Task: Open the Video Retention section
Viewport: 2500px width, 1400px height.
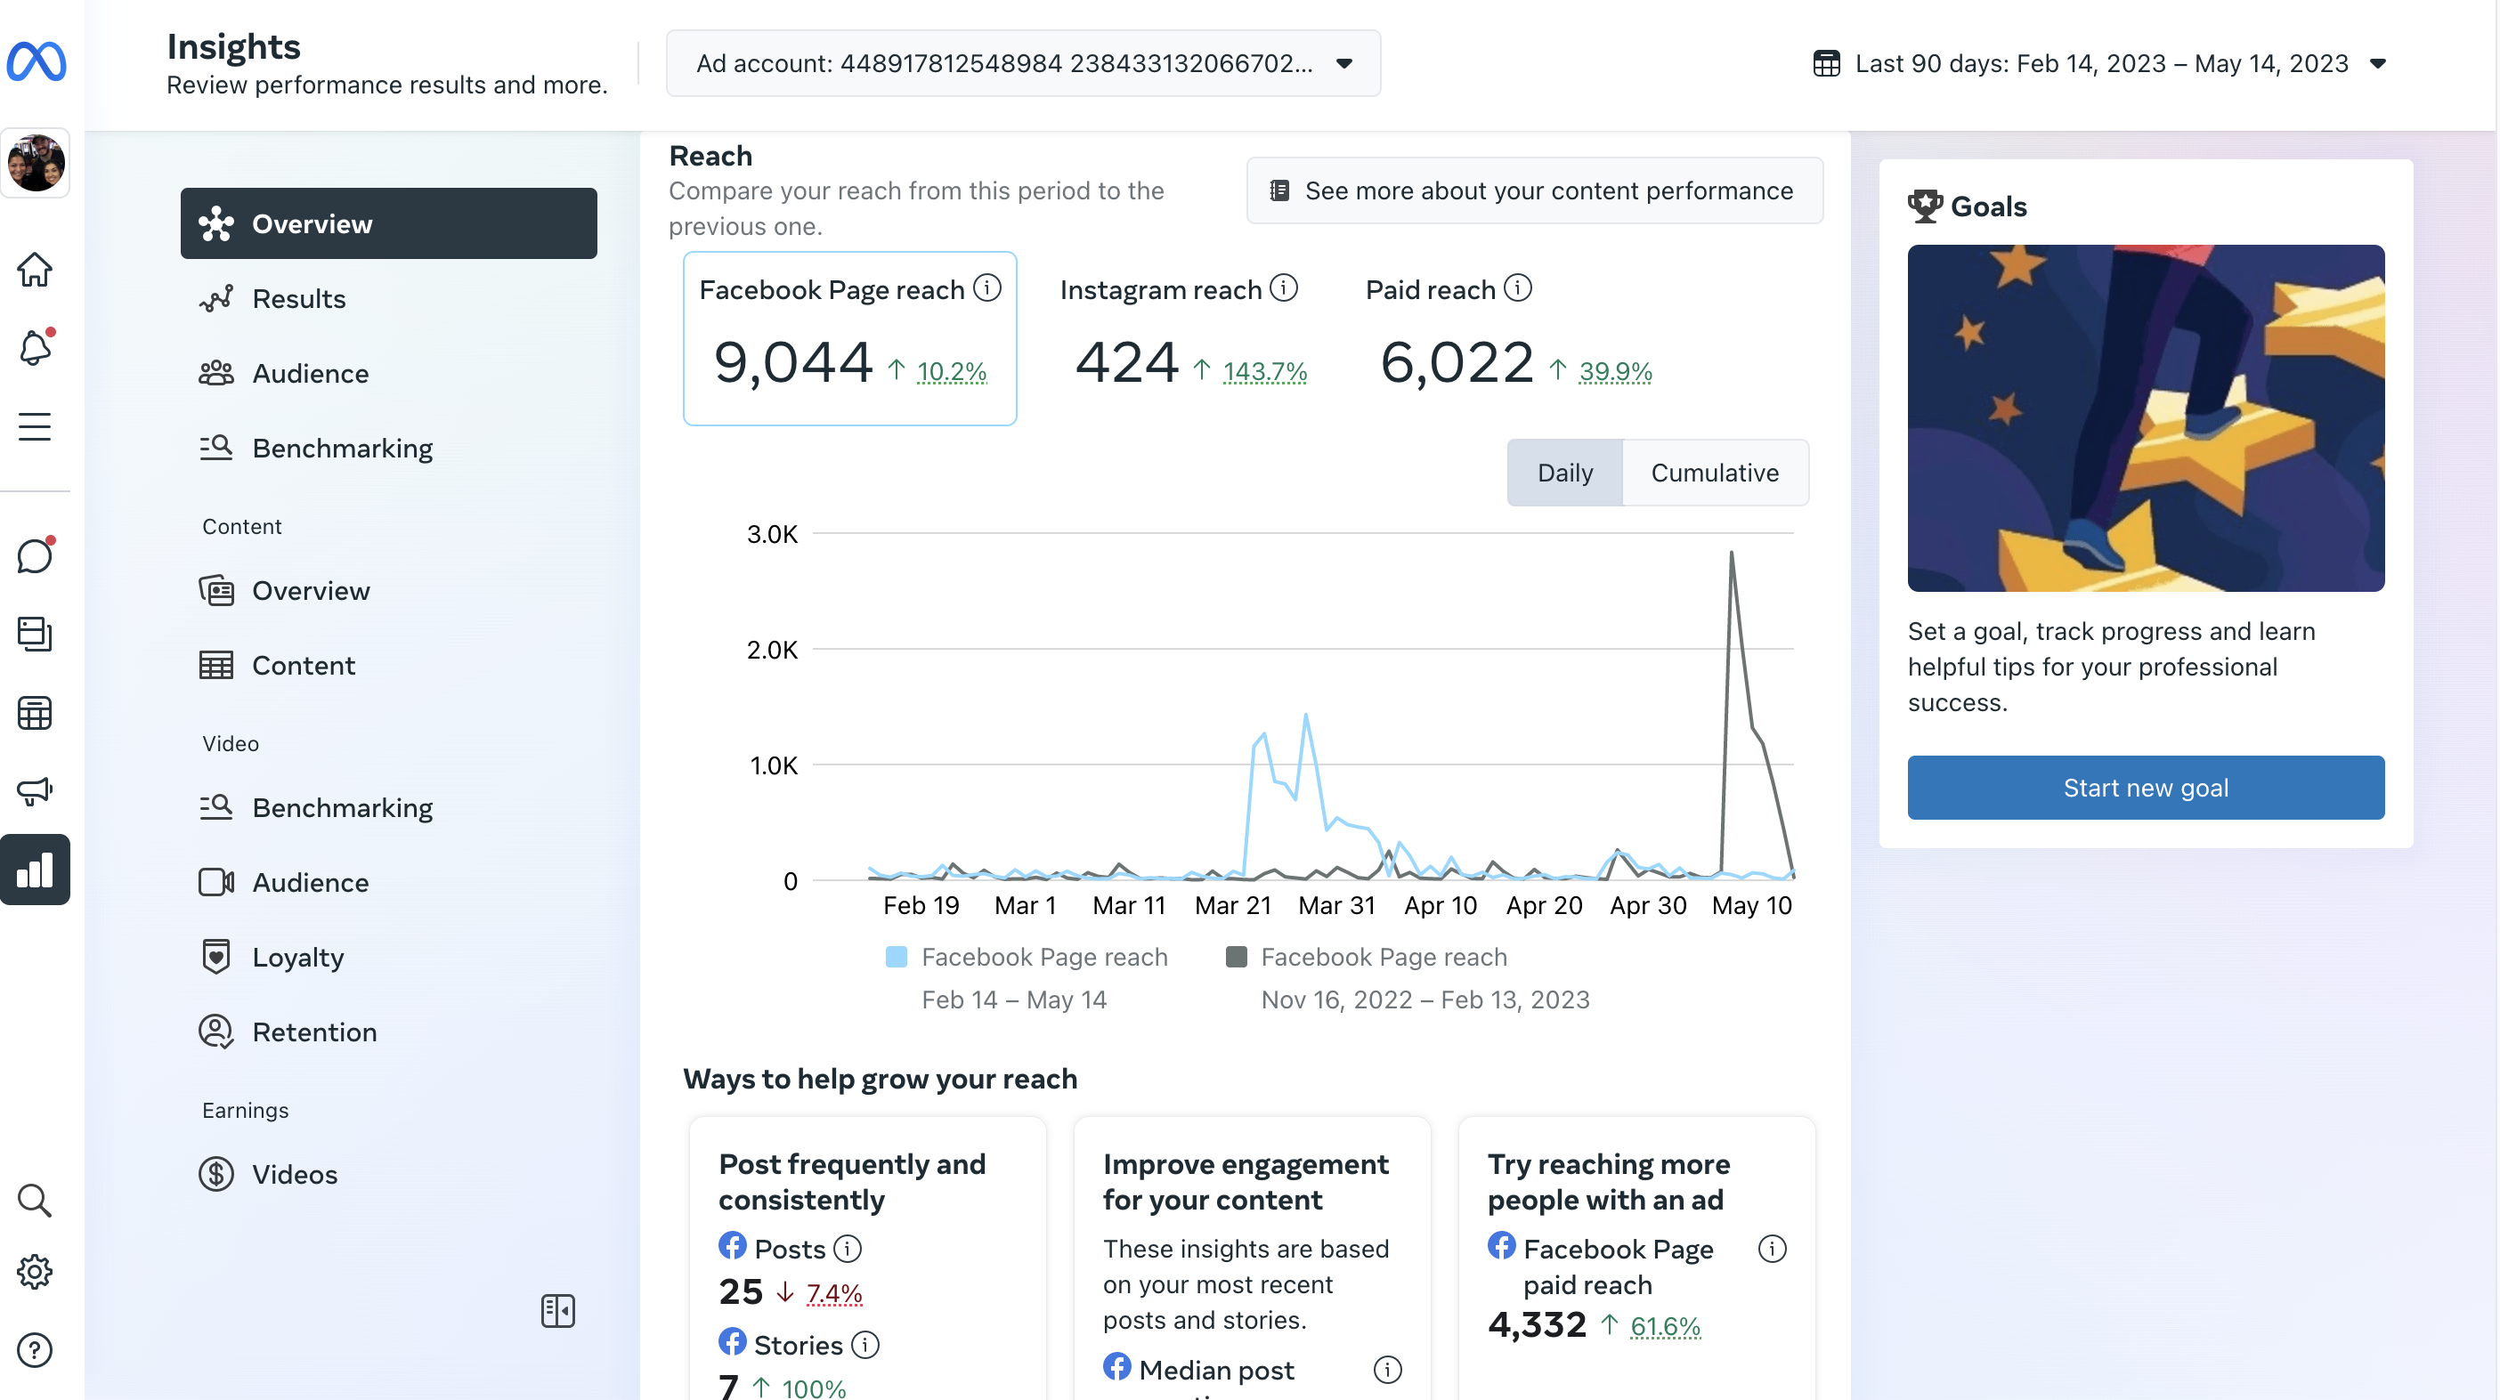Action: (313, 1032)
